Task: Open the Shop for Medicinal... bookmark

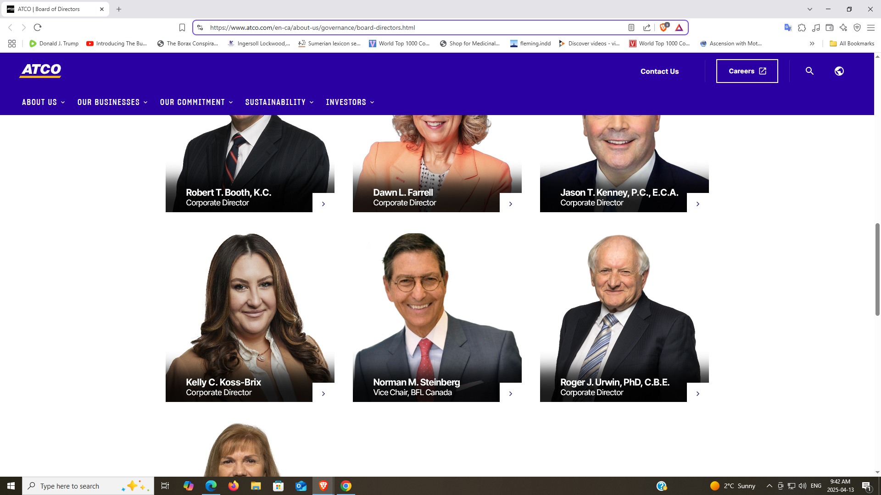Action: [x=470, y=44]
